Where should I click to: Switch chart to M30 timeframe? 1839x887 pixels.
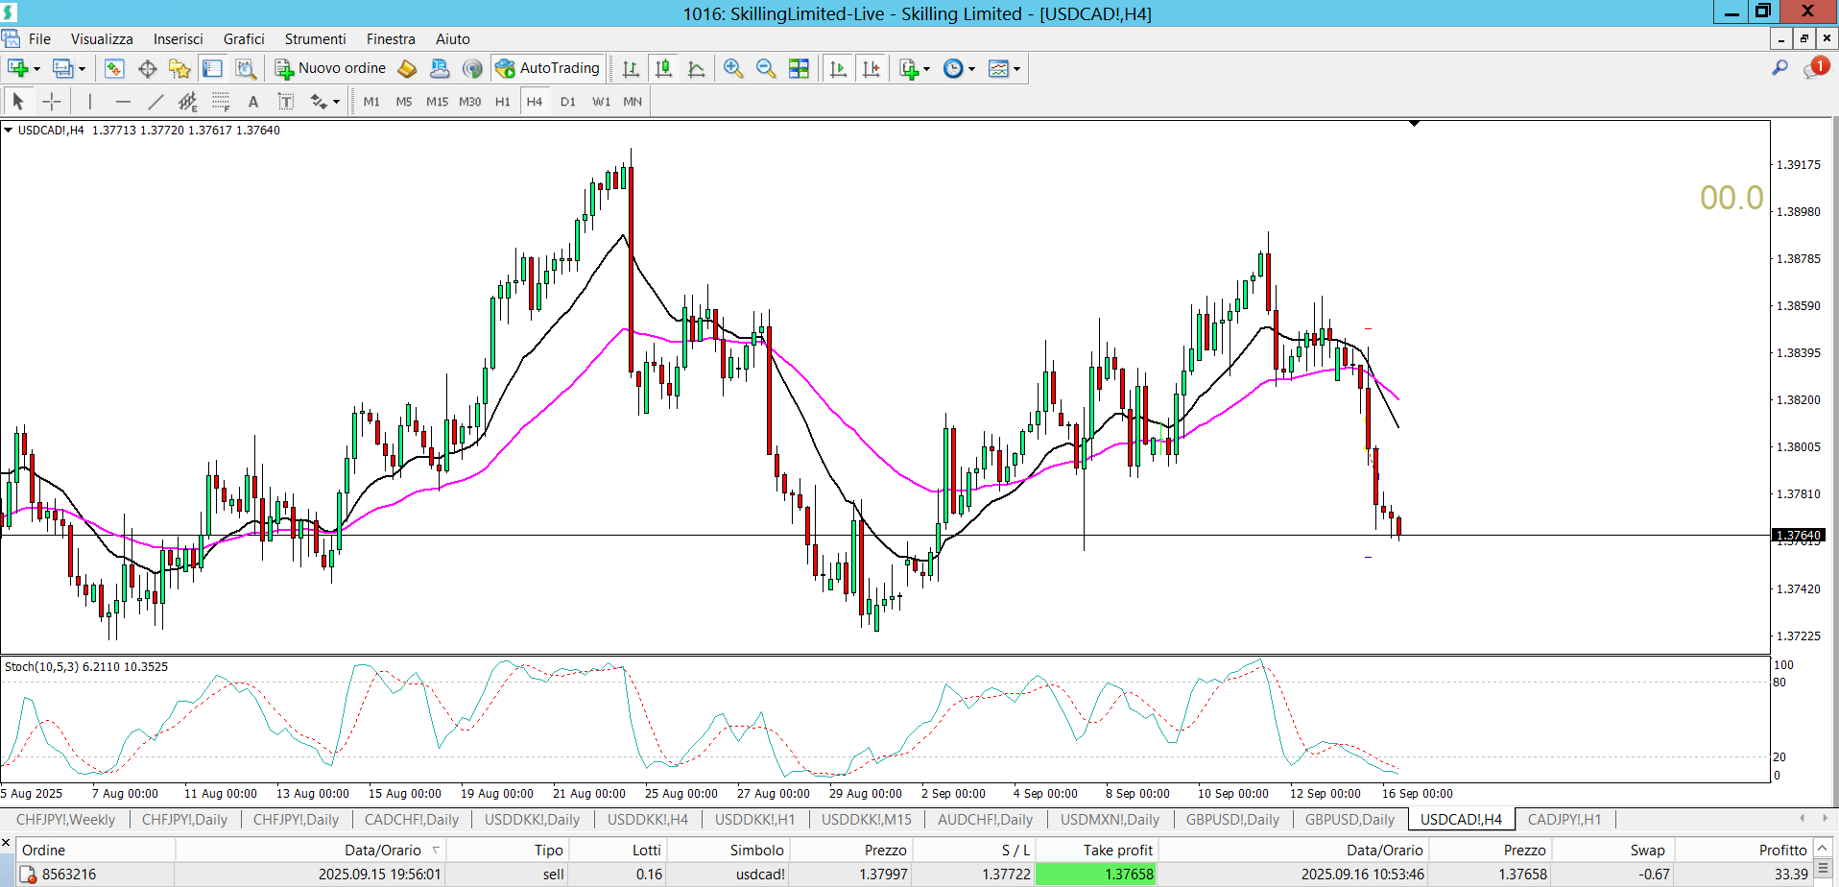pyautogui.click(x=469, y=101)
